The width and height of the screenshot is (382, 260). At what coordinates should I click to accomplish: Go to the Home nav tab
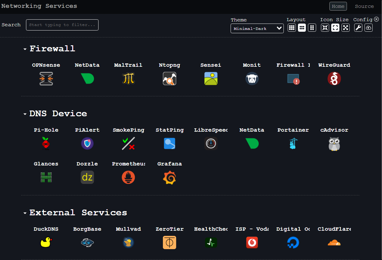[338, 6]
